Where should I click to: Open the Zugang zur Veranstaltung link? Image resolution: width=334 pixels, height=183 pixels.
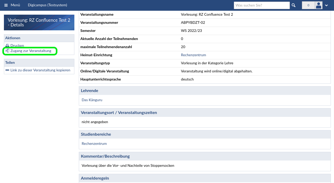click(31, 51)
